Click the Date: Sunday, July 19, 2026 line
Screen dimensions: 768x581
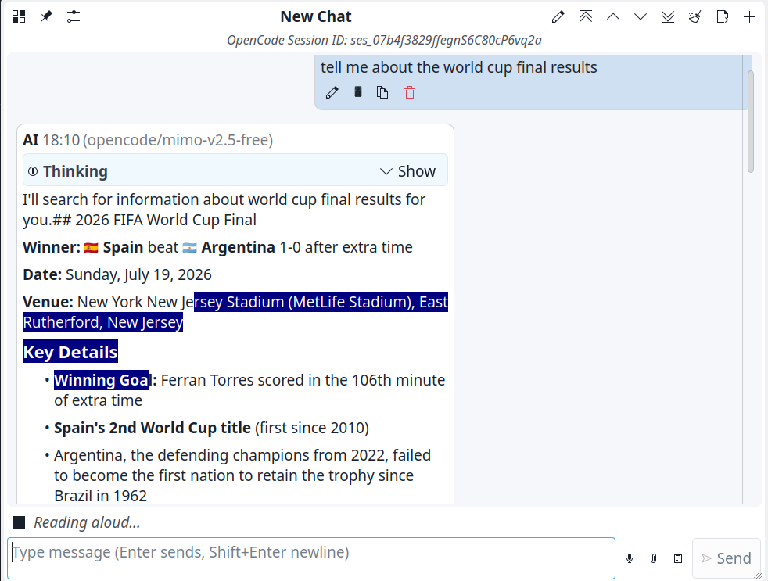pyautogui.click(x=117, y=274)
